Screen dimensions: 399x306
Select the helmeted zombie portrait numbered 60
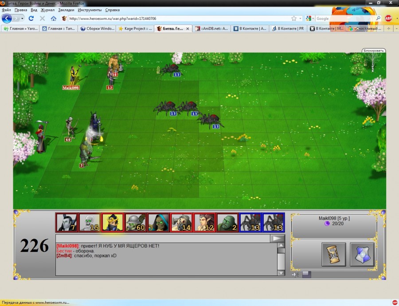pos(135,223)
